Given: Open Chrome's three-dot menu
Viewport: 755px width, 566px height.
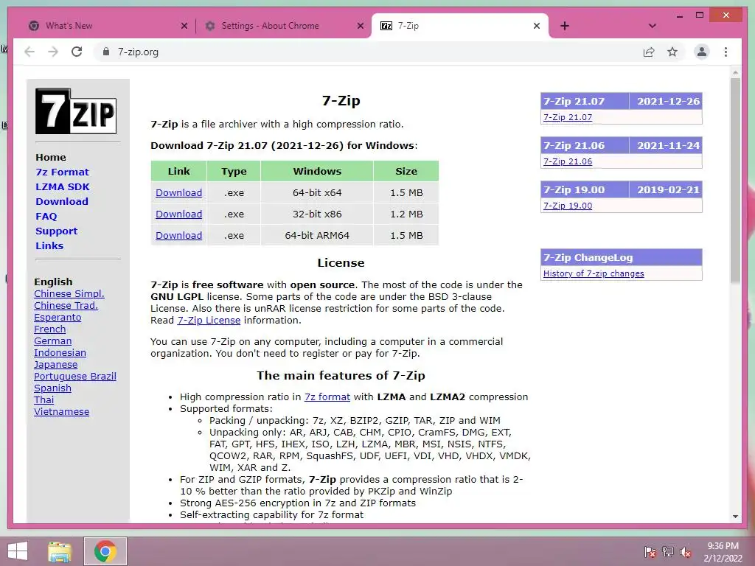Looking at the screenshot, I should coord(726,52).
